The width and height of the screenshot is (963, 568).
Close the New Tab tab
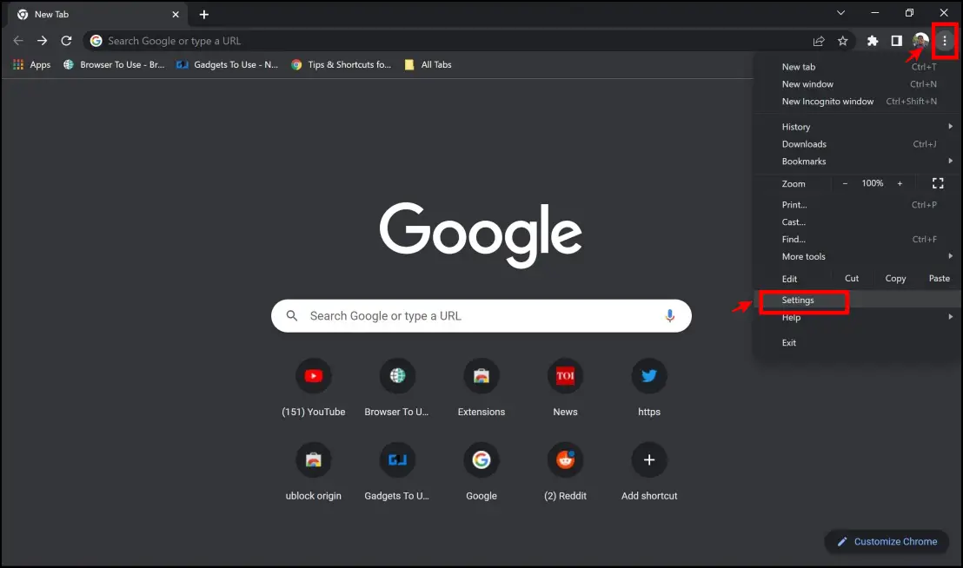[x=176, y=14]
